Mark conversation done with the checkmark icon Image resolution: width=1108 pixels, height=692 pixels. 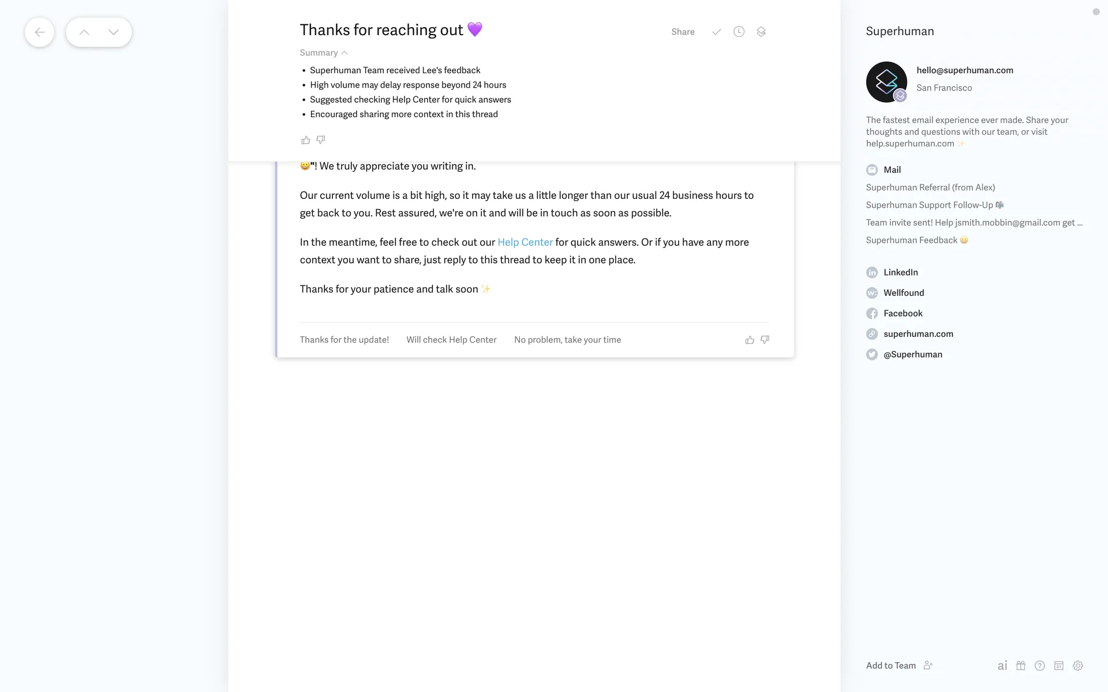(x=716, y=32)
